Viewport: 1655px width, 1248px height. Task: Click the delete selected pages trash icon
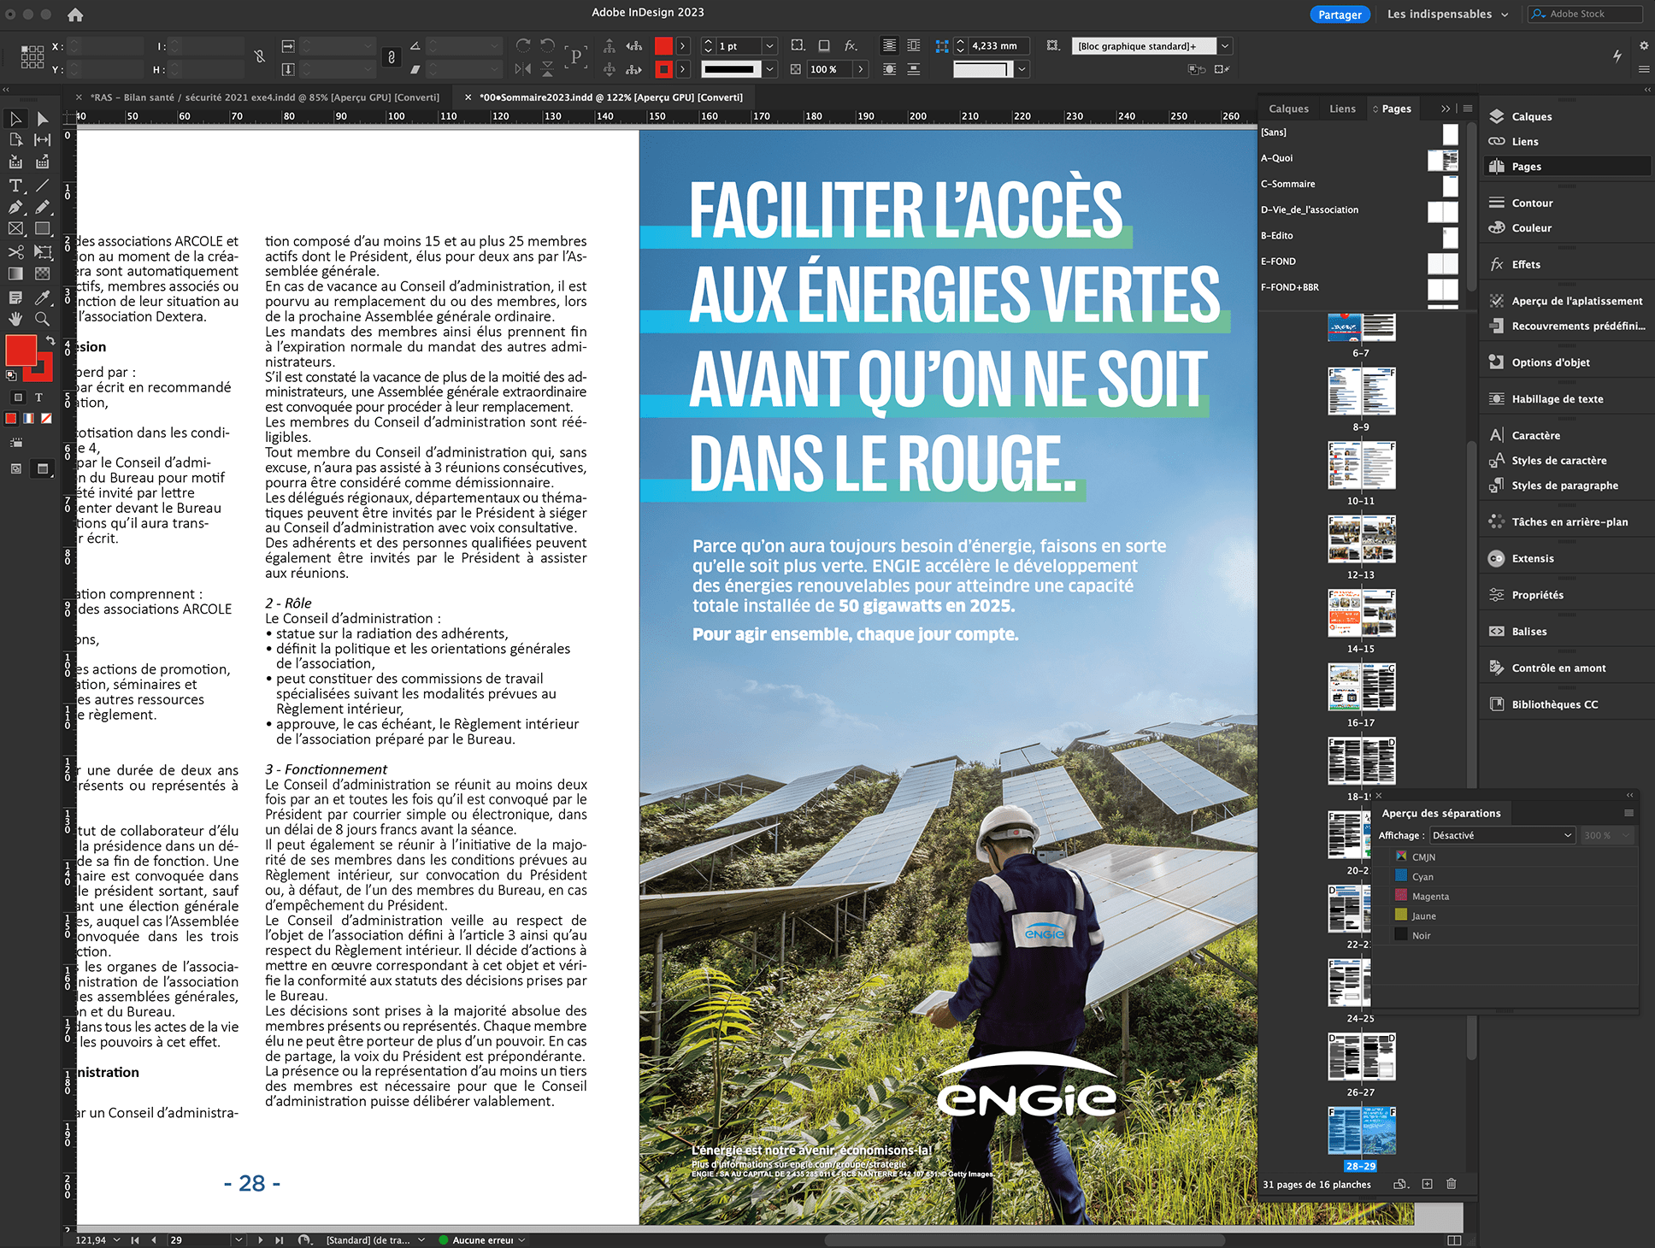[1451, 1184]
